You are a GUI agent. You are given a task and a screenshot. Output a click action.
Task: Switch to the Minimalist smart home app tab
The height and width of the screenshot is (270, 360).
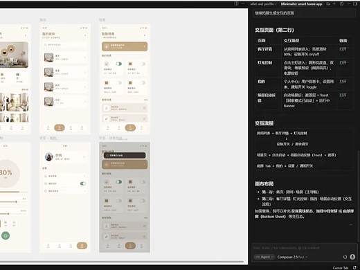(301, 4)
